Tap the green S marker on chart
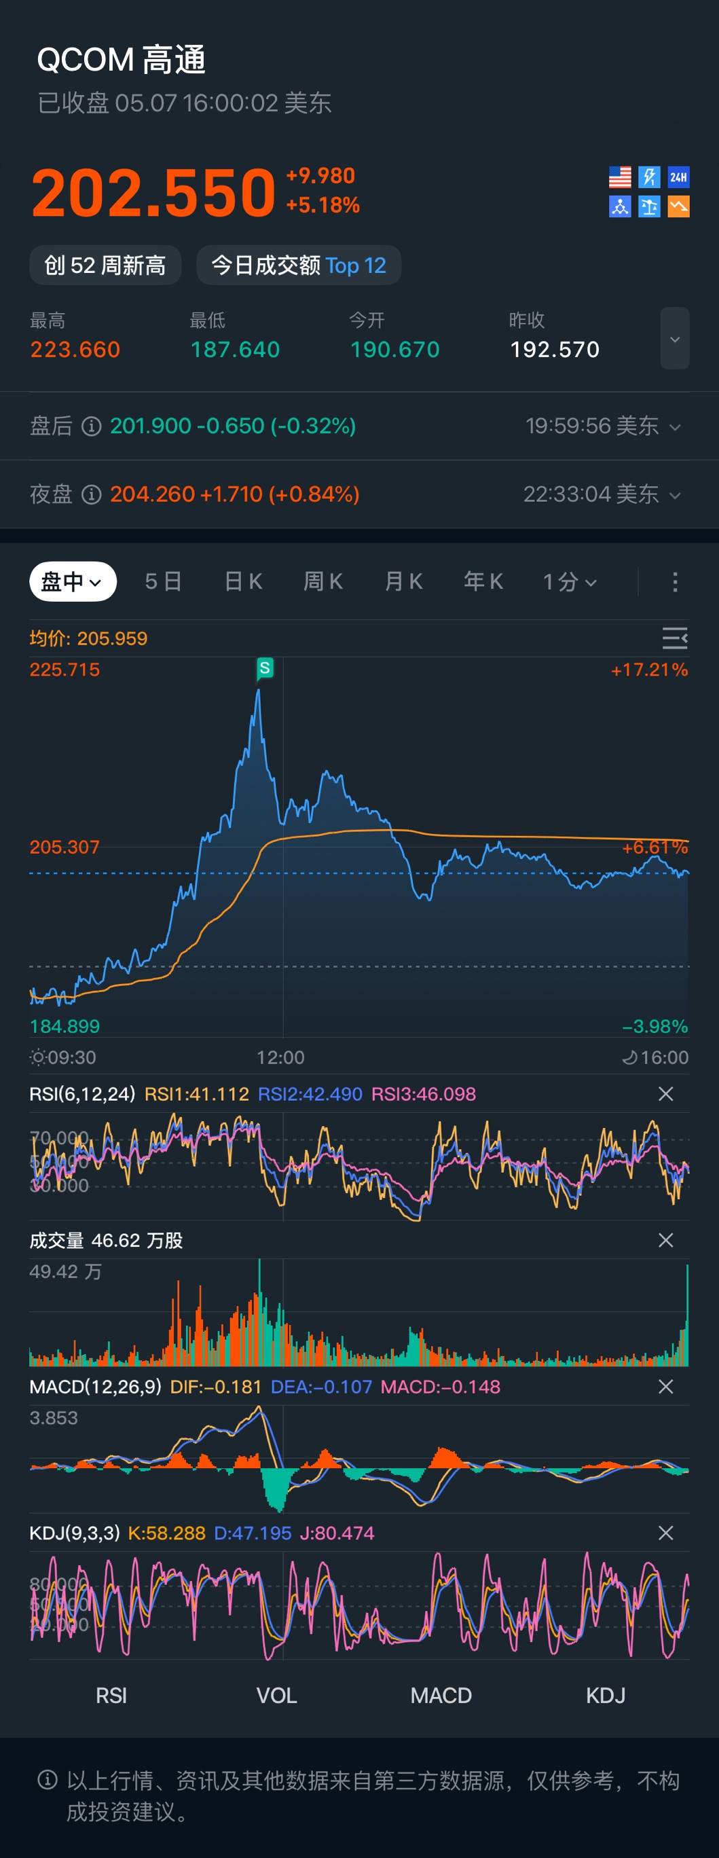 (265, 669)
